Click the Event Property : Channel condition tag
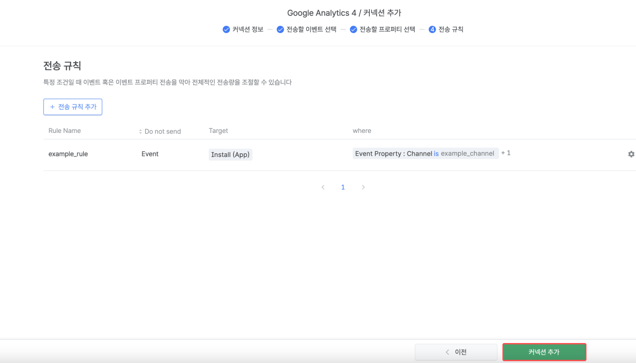This screenshot has height=363, width=636. [426, 153]
